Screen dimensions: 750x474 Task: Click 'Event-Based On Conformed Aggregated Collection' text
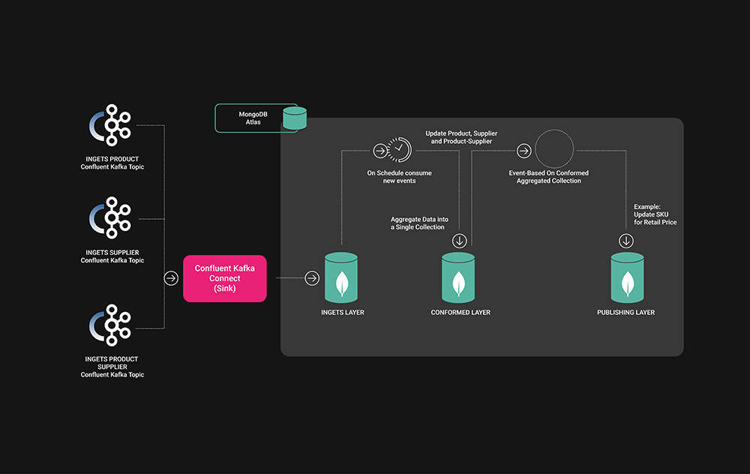pyautogui.click(x=549, y=177)
